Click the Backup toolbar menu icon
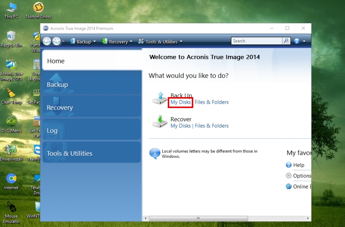The image size is (345, 227). click(72, 41)
